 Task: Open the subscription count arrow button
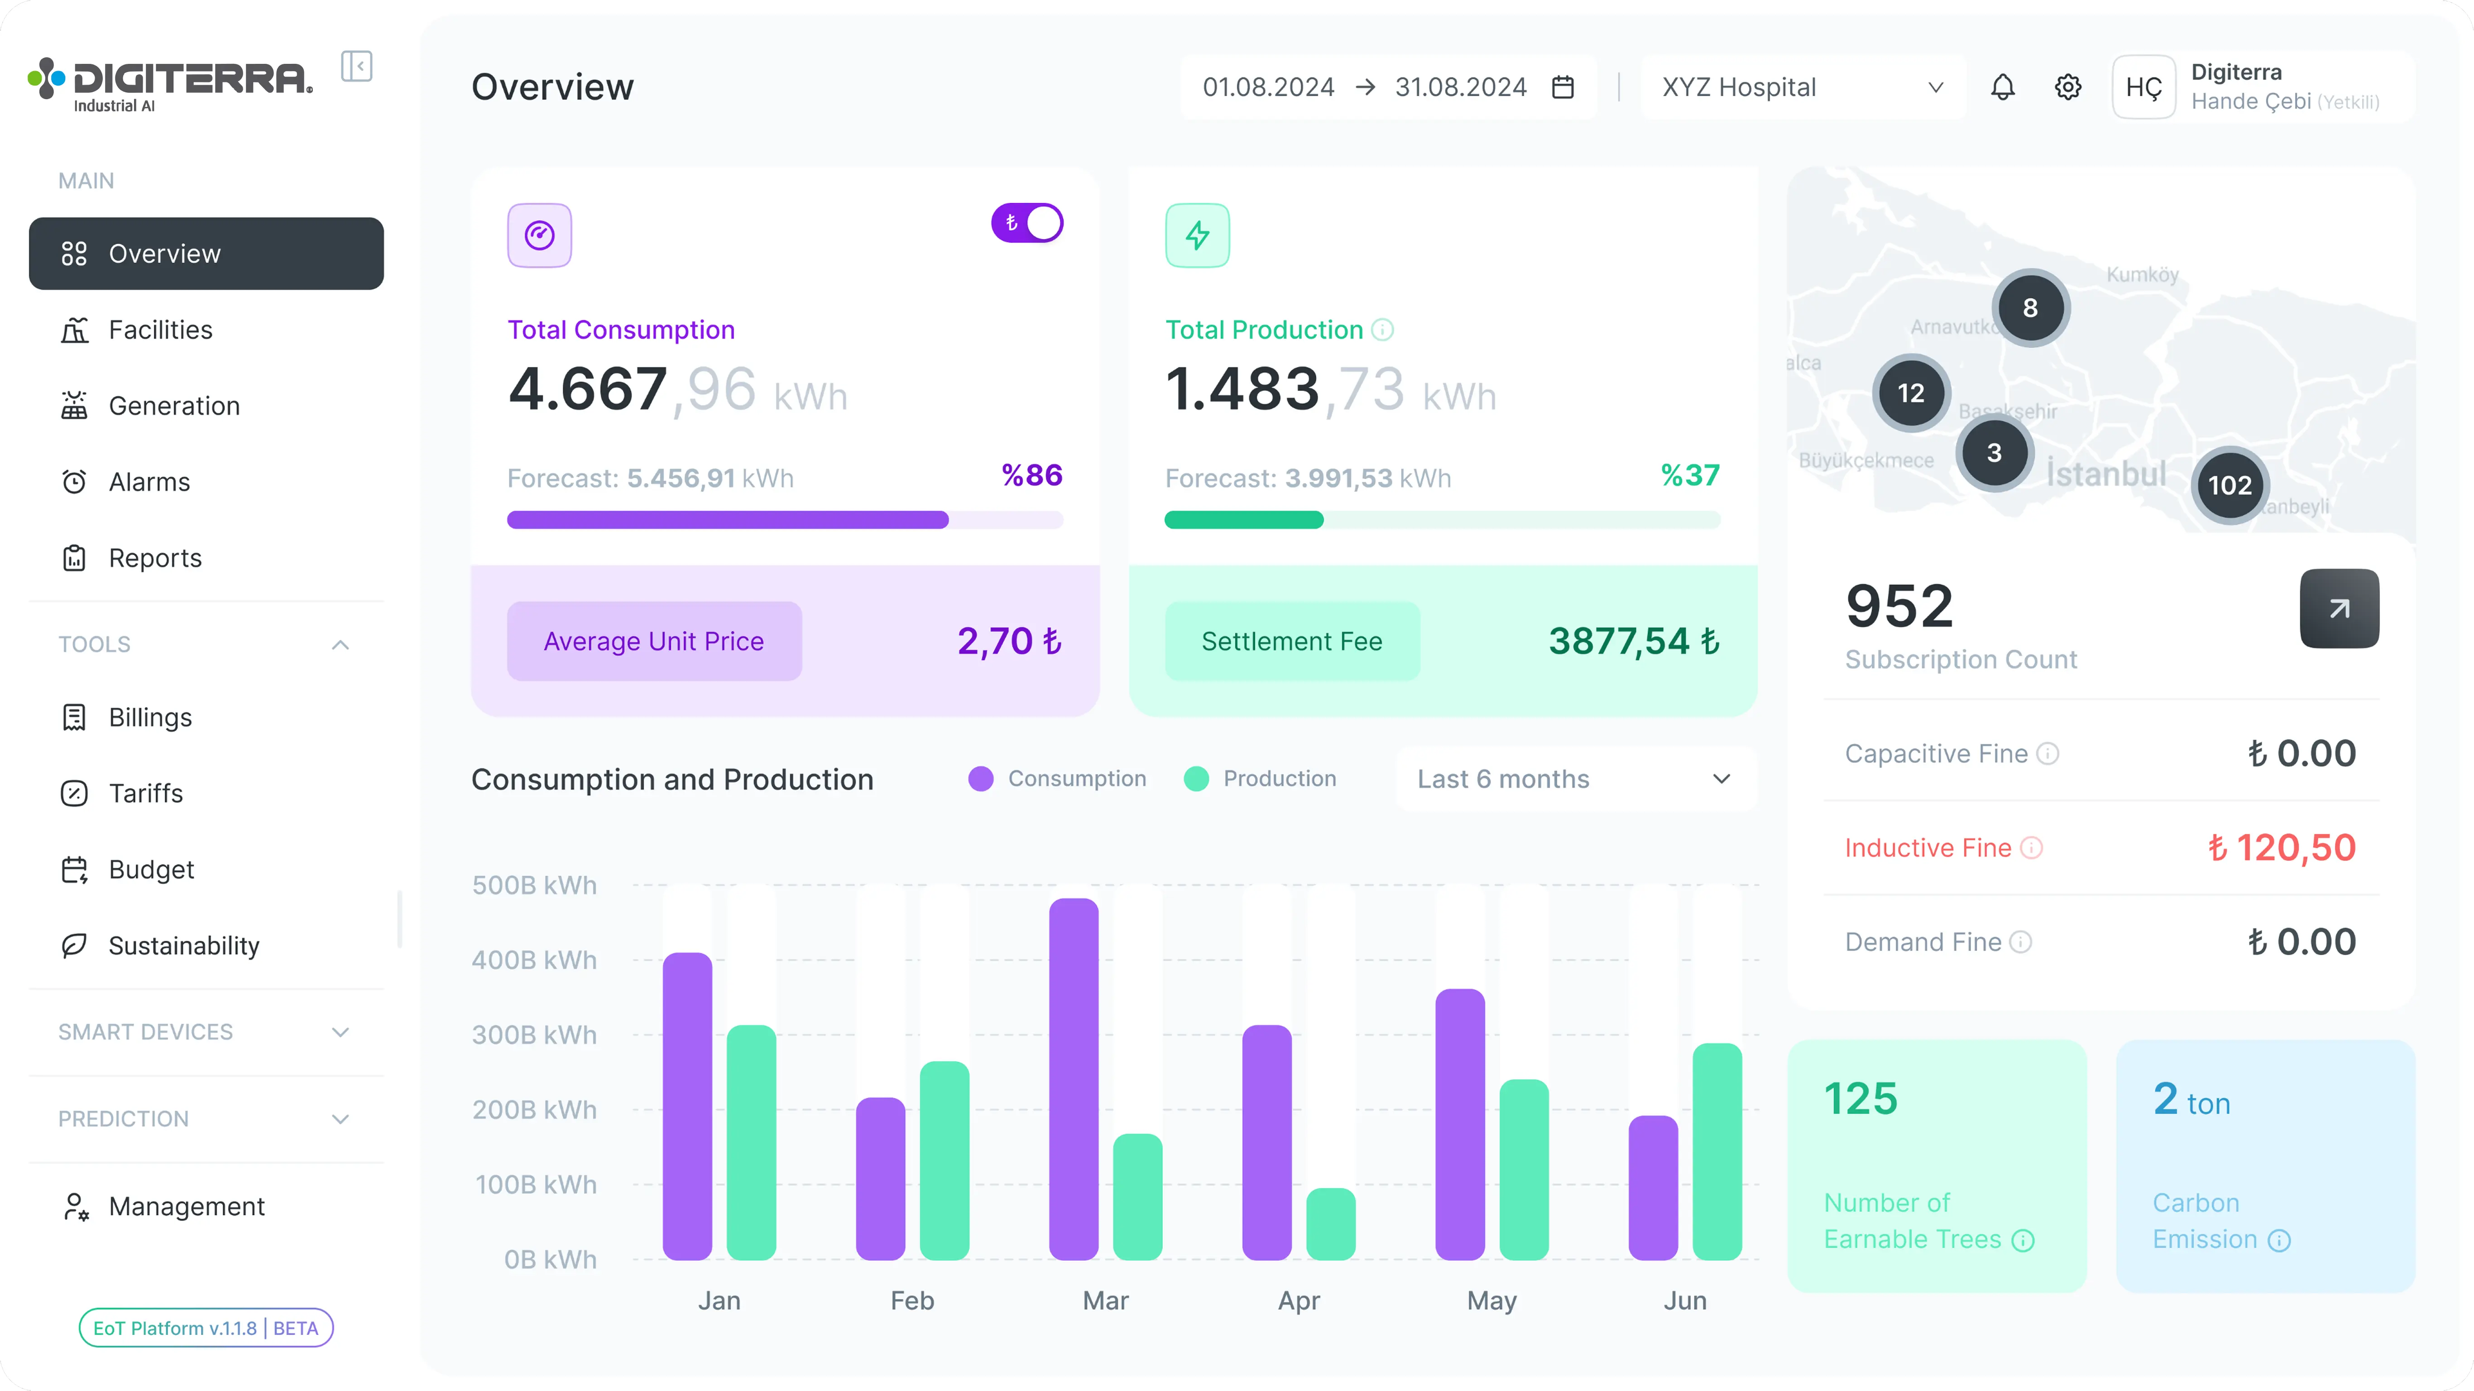(2339, 608)
